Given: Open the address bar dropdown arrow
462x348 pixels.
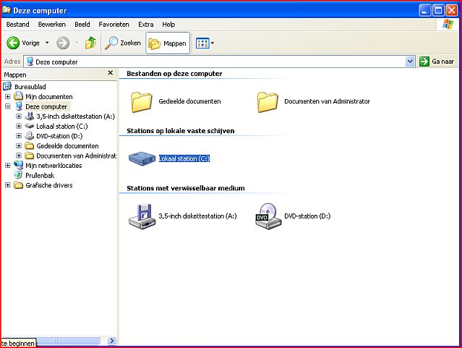Looking at the screenshot, I should tap(410, 61).
